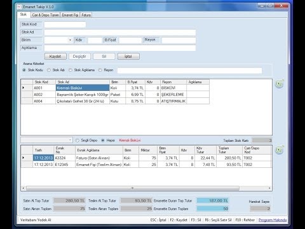Click the Reyon input field
305x229 pixels.
point(179,40)
